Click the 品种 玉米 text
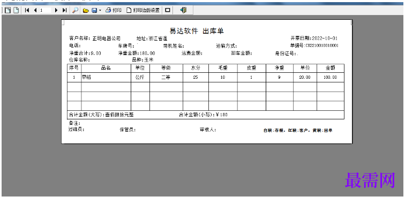The image size is (405, 197). coord(142,60)
